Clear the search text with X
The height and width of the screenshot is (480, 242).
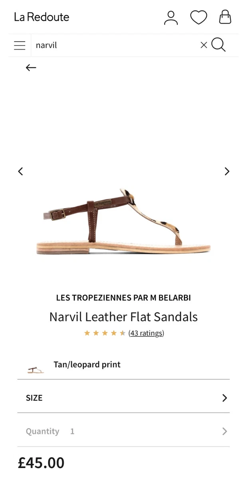coord(204,45)
